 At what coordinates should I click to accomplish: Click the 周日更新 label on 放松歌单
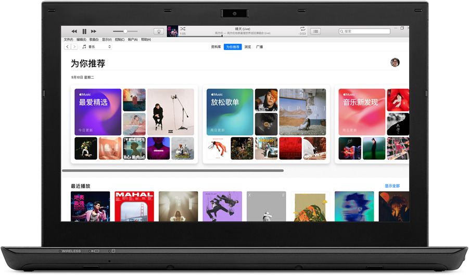218,130
